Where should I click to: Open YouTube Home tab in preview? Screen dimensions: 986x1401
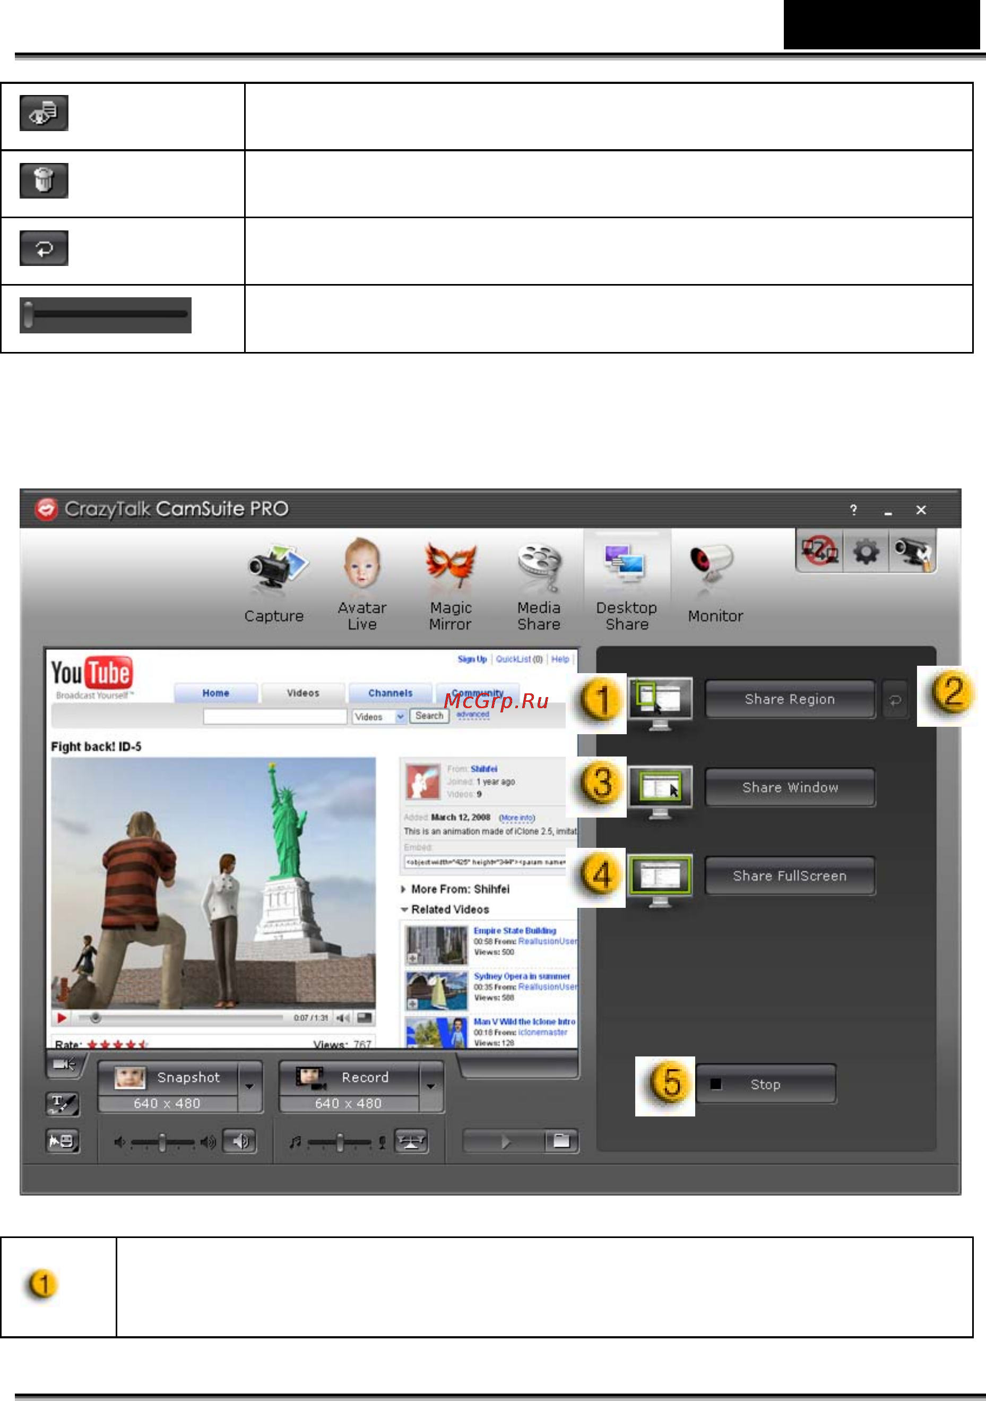click(x=216, y=693)
